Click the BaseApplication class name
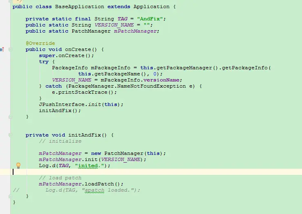 80,7
